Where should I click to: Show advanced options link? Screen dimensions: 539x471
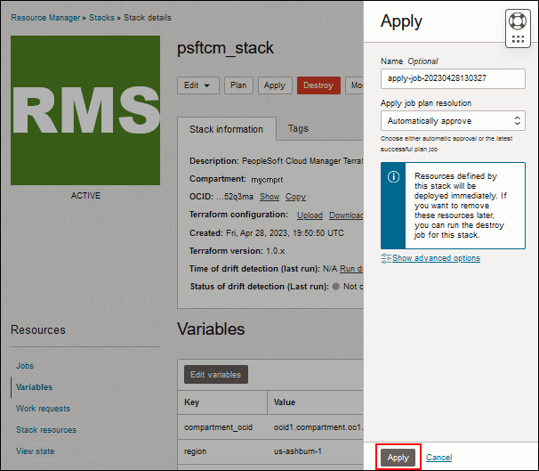coord(436,258)
